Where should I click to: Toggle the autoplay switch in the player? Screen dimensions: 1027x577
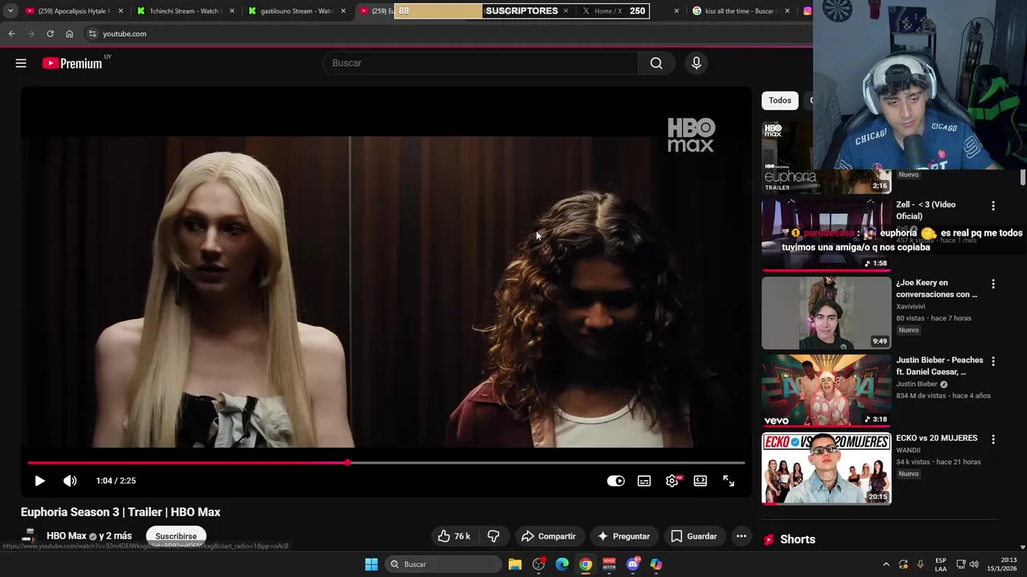pyautogui.click(x=615, y=481)
